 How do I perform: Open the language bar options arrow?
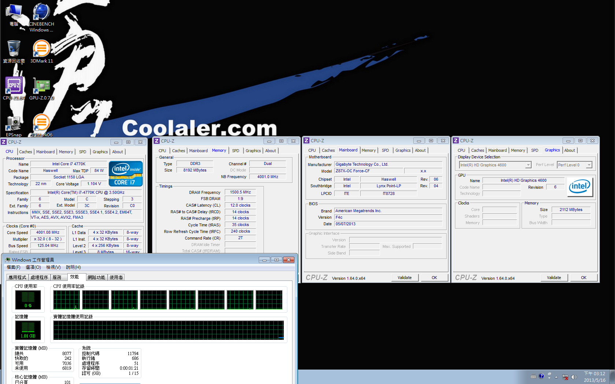[549, 378]
